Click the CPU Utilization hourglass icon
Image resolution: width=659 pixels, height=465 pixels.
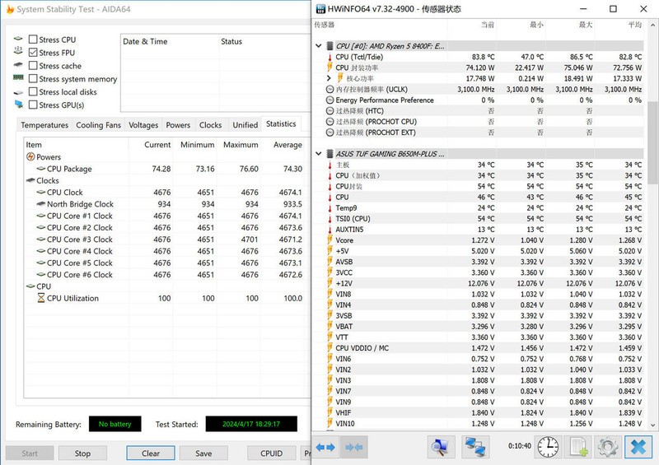40,298
